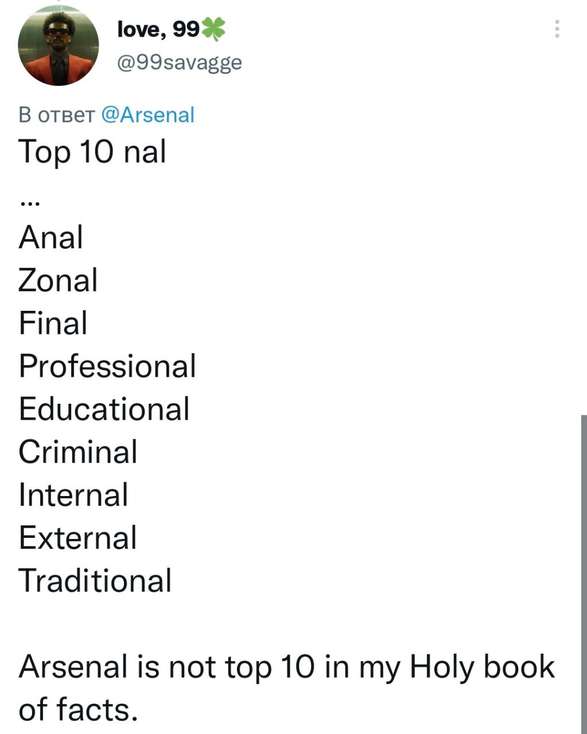This screenshot has width=587, height=734.
Task: Click the word Traditional in the list
Action: tap(95, 580)
